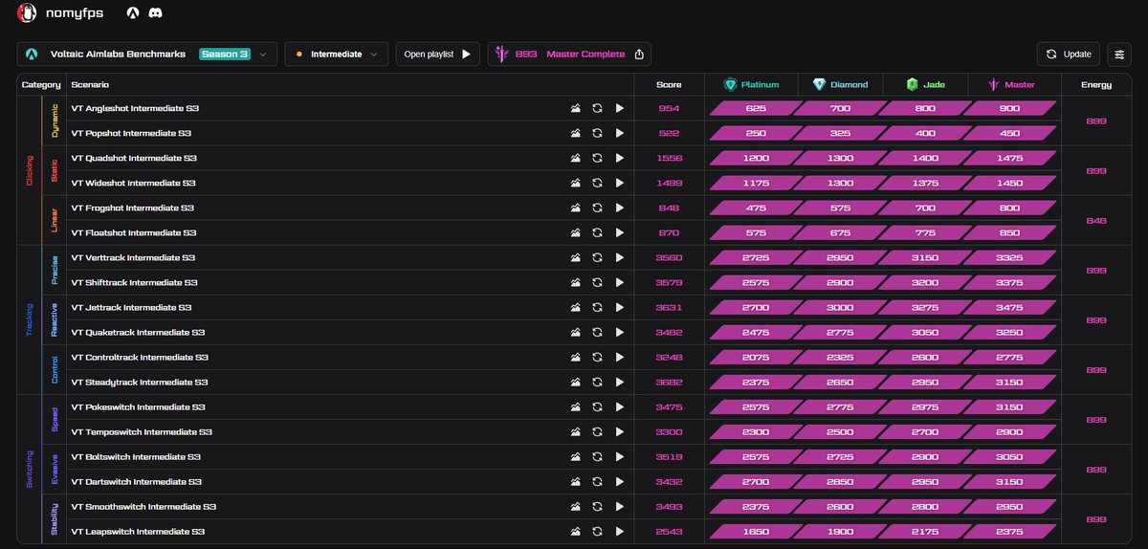Play VT Wideshot Intermediate S3
Screen dimensions: 1148x549
point(619,183)
